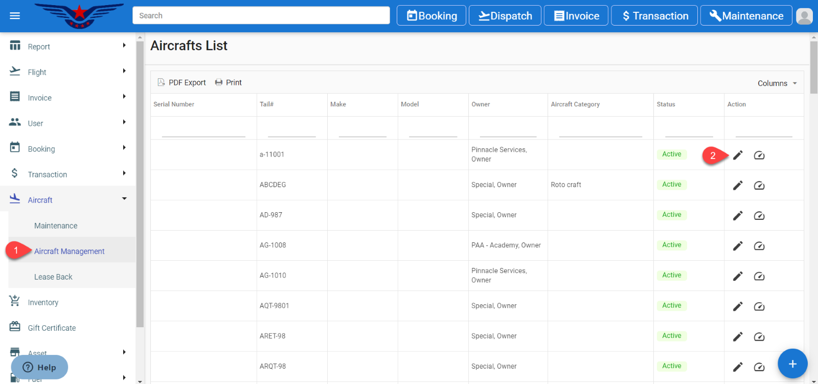Open the Help widget

click(x=39, y=367)
